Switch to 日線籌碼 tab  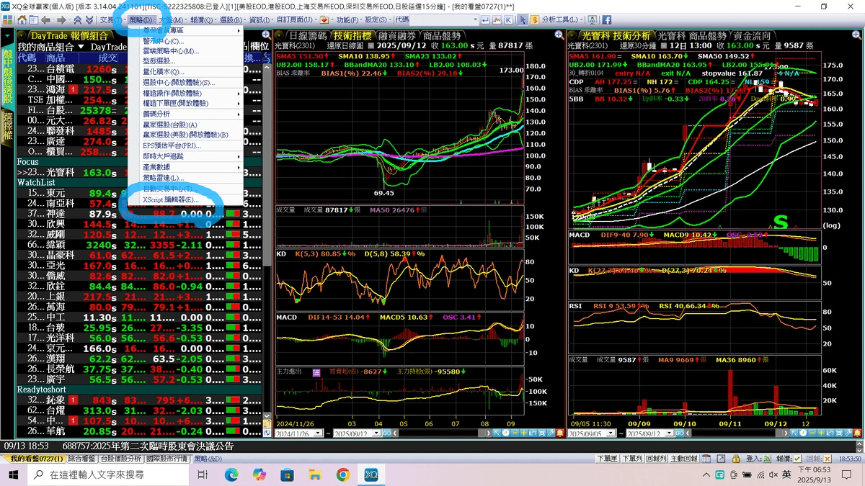pyautogui.click(x=308, y=35)
